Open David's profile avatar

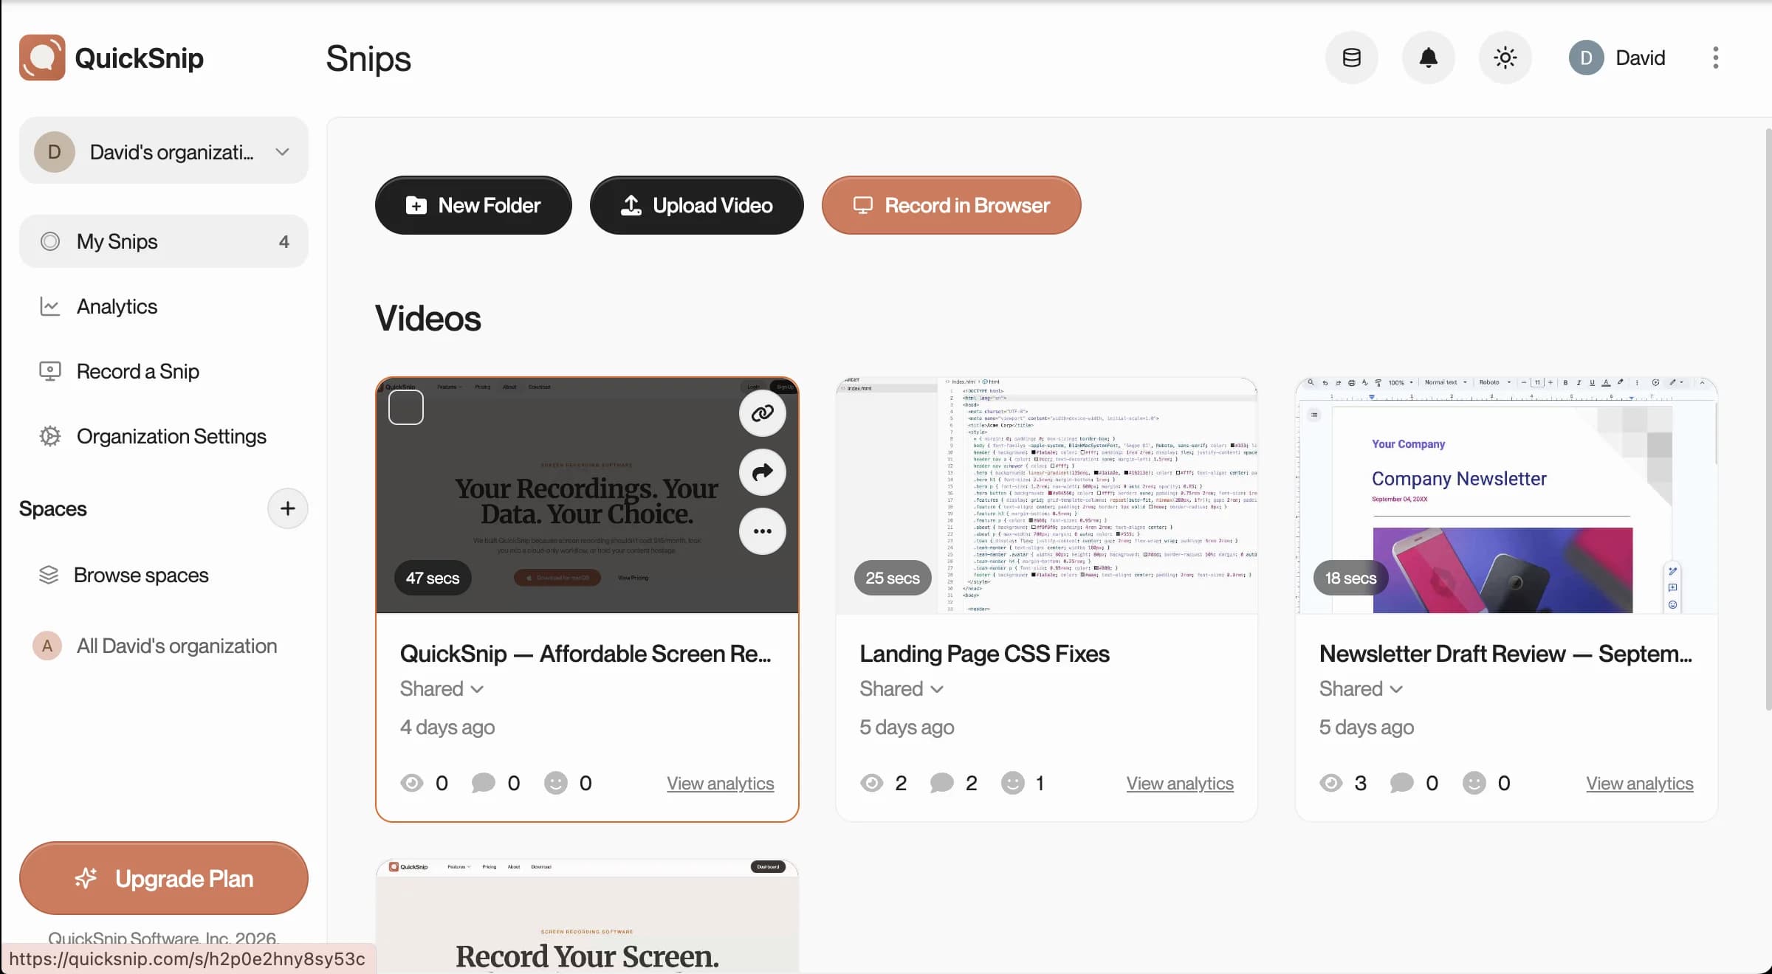pos(1585,57)
